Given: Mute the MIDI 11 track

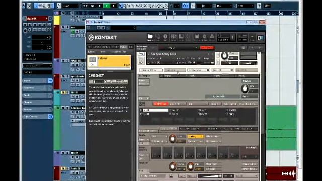Looking at the screenshot, I should click(x=63, y=92).
